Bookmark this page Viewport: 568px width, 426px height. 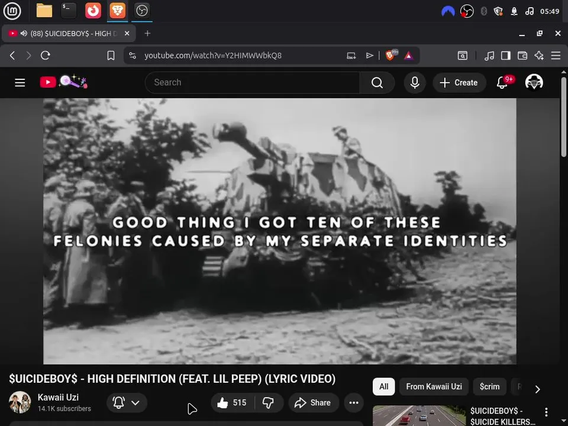pos(111,56)
